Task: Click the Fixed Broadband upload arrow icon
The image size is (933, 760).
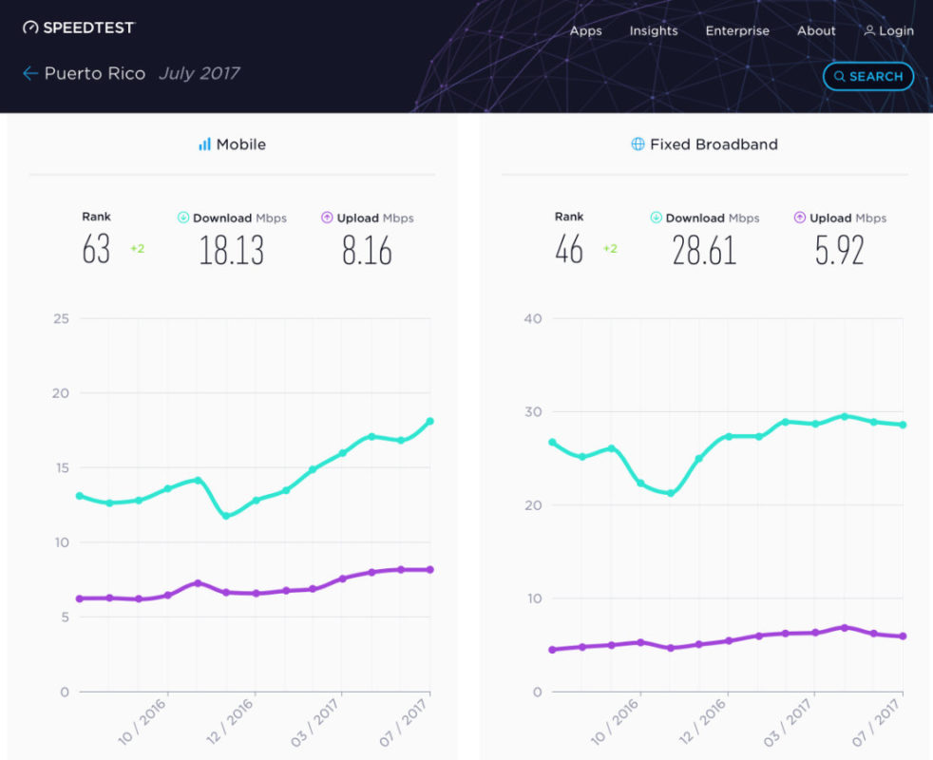Action: pyautogui.click(x=799, y=218)
